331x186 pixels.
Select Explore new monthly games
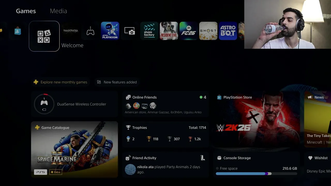[x=60, y=82]
